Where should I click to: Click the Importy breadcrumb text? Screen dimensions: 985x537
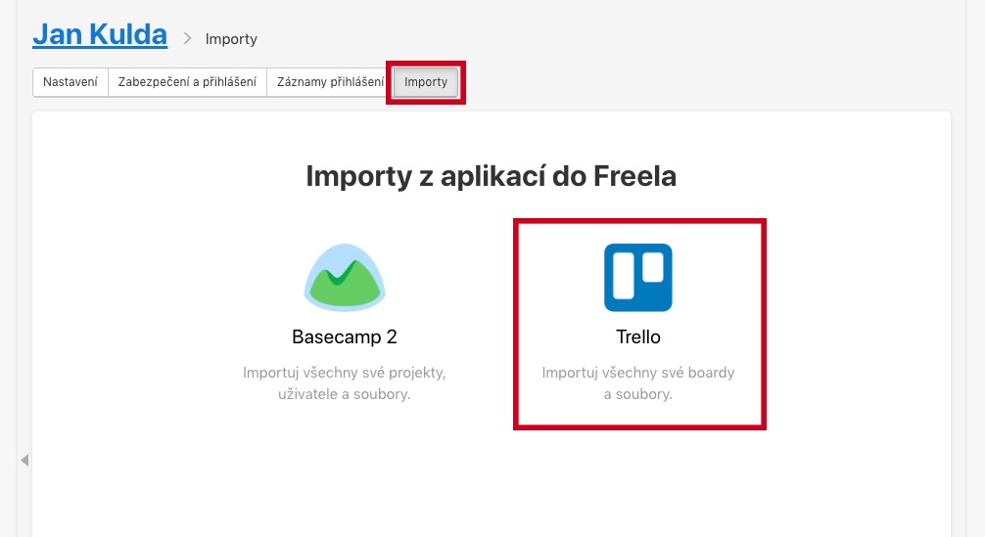231,39
